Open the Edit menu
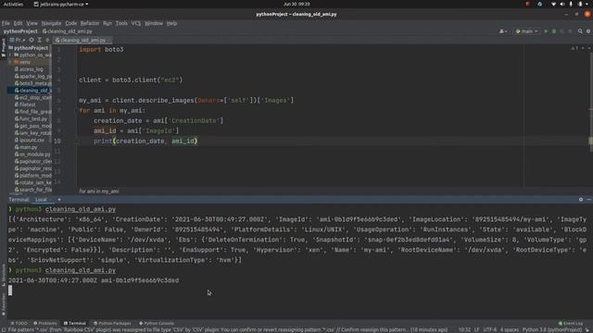 click(18, 23)
